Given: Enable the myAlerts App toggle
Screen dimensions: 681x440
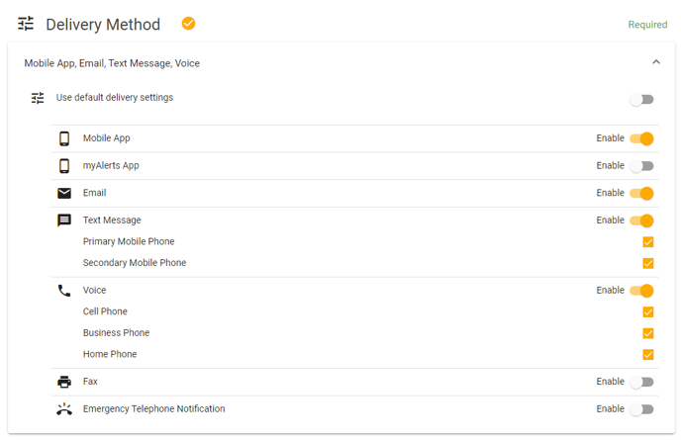Looking at the screenshot, I should tap(641, 166).
